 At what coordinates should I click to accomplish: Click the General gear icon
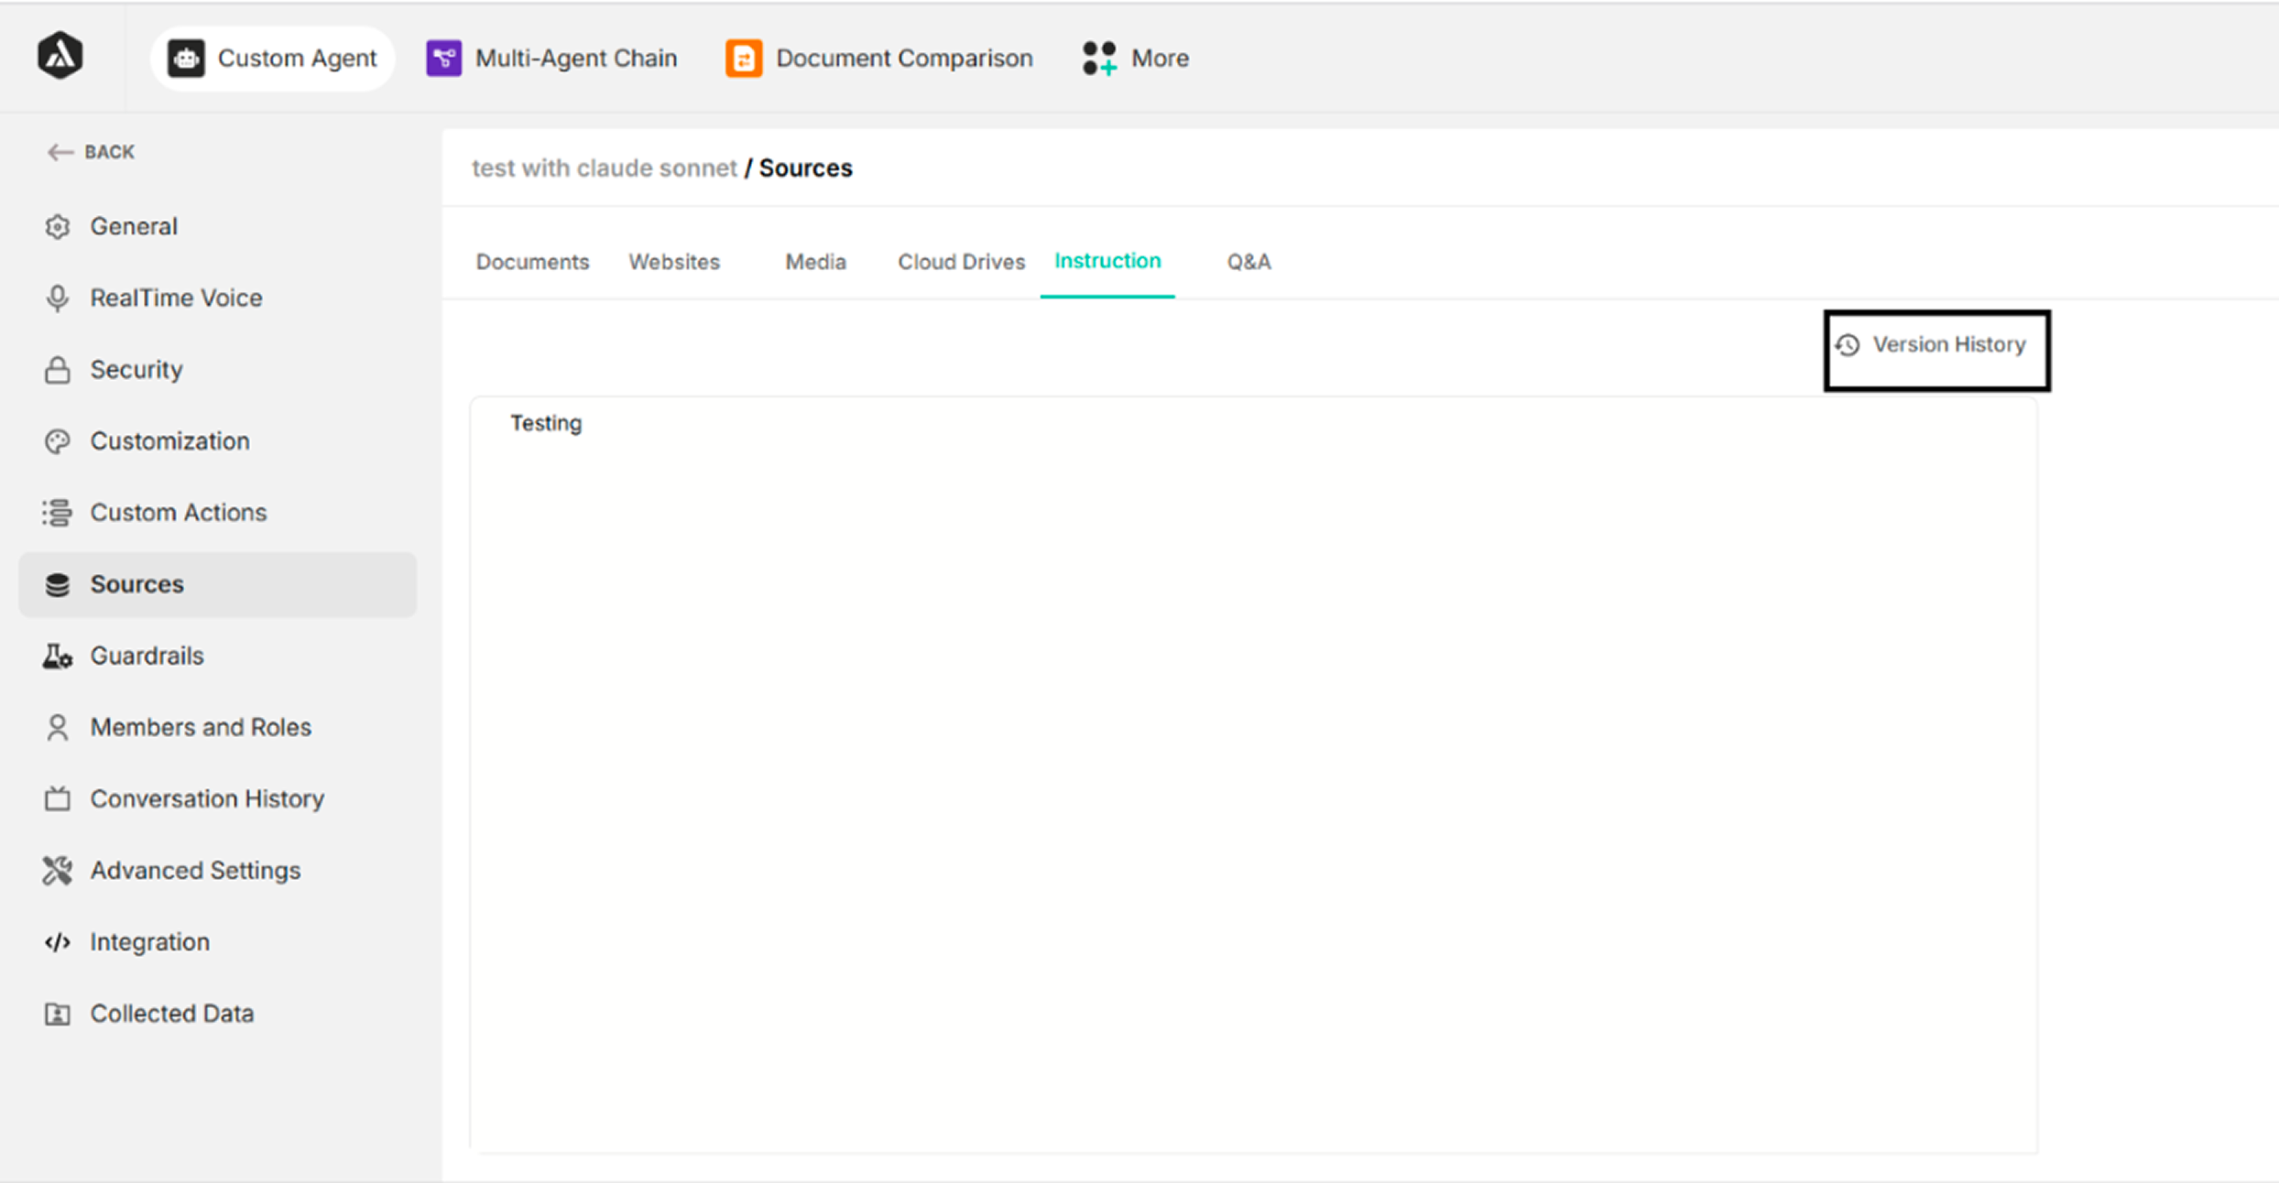(x=58, y=227)
